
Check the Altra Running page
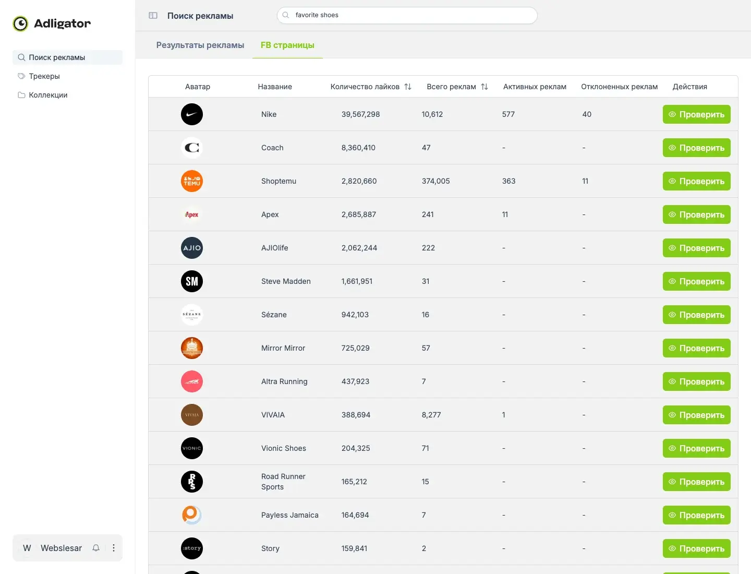point(697,381)
